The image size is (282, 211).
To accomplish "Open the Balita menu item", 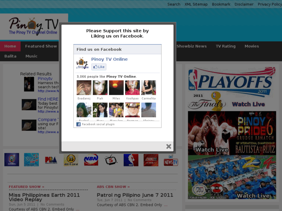I will (x=10, y=56).
